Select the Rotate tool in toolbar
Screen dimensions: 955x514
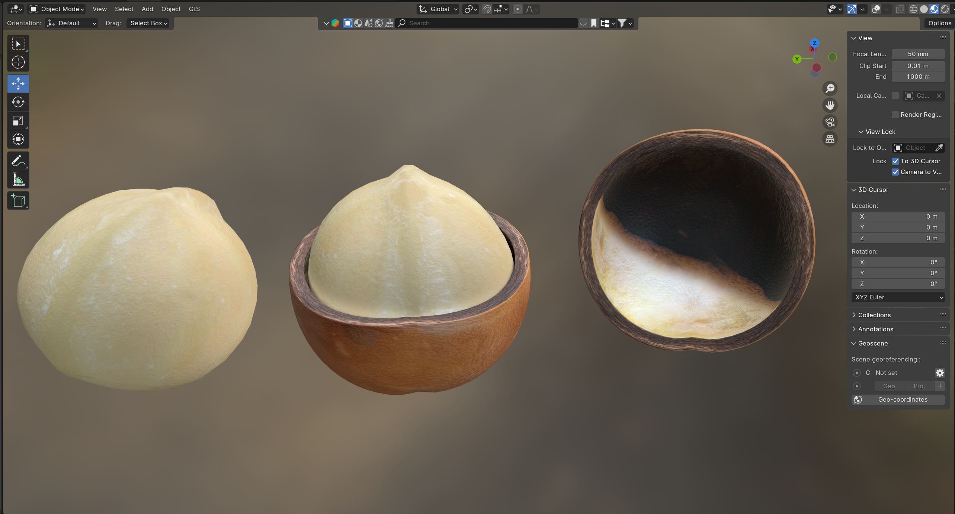(18, 102)
